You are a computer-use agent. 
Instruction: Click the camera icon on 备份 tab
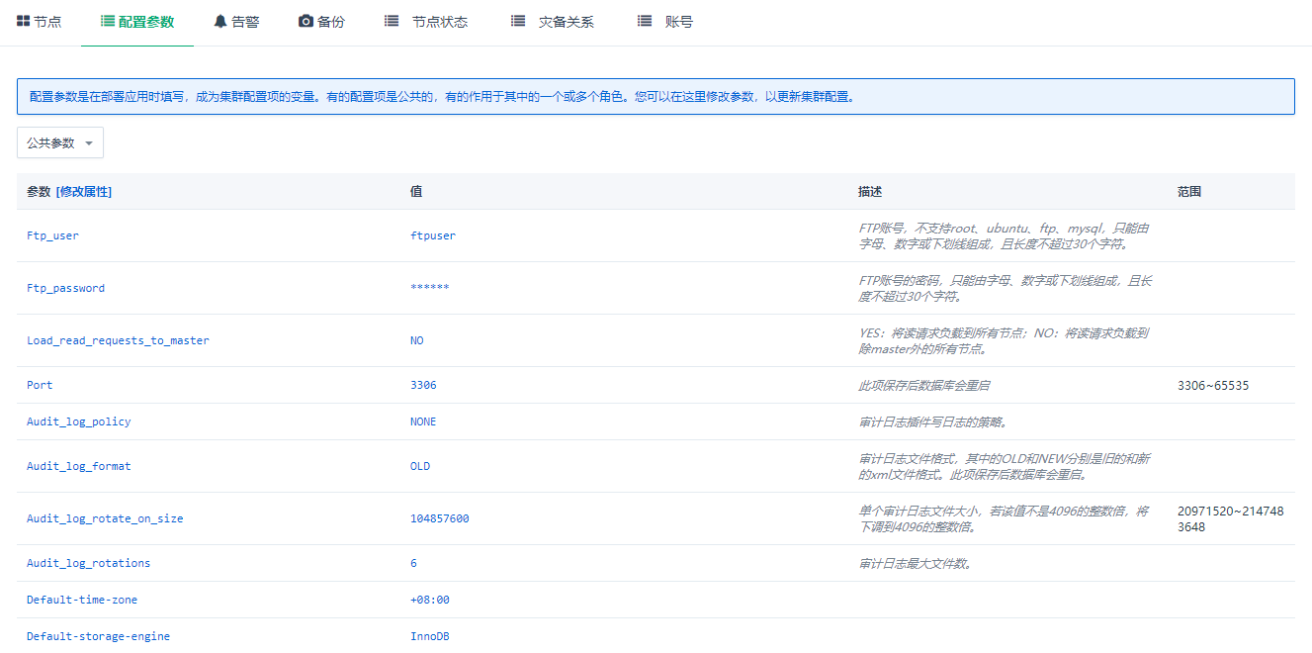[x=306, y=21]
